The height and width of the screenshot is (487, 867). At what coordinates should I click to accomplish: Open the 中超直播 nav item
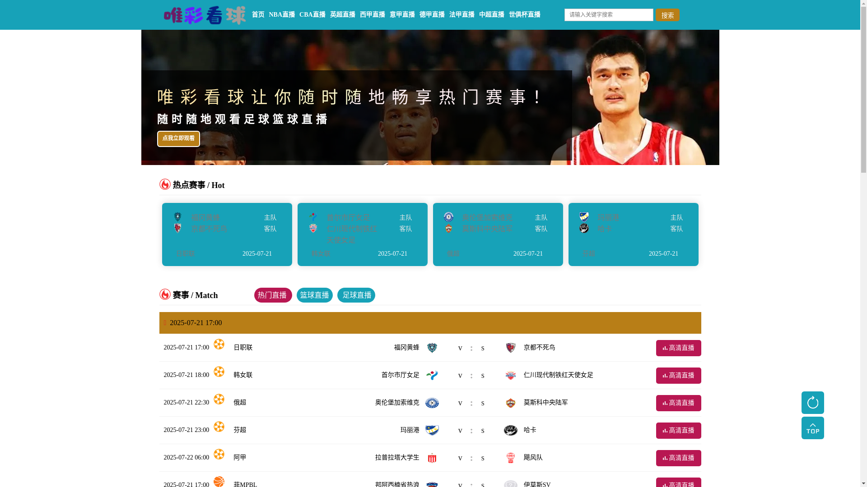coord(492,15)
